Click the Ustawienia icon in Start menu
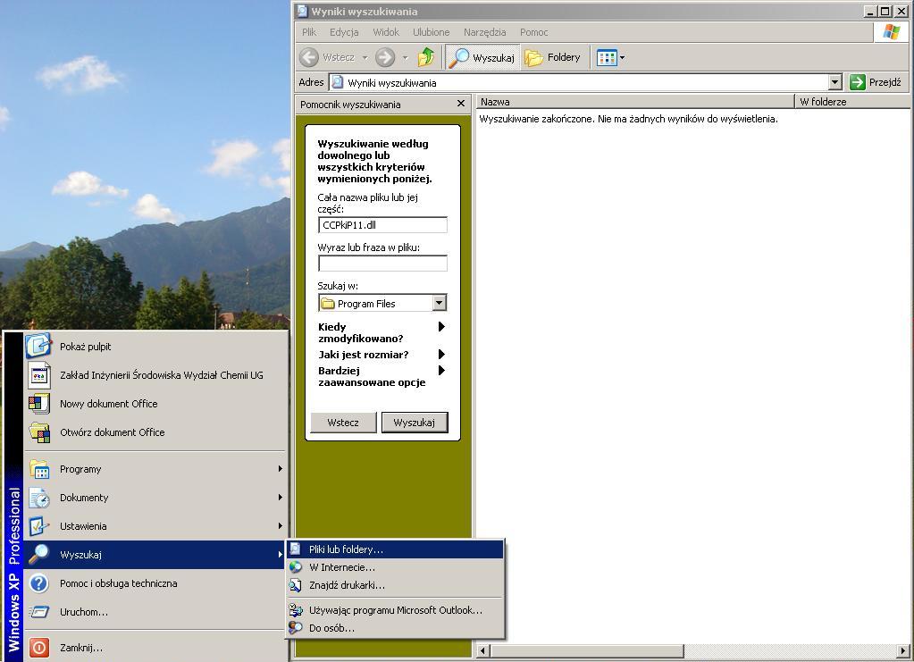This screenshot has height=662, width=914. click(x=39, y=526)
